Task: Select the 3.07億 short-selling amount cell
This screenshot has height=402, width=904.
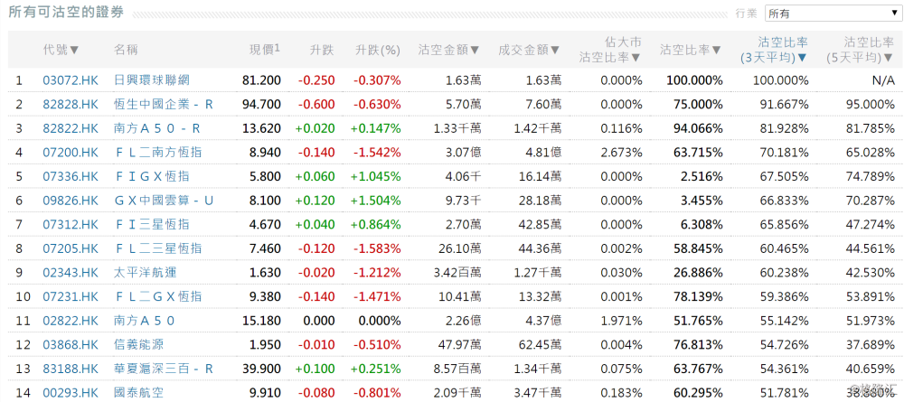Action: [x=464, y=152]
